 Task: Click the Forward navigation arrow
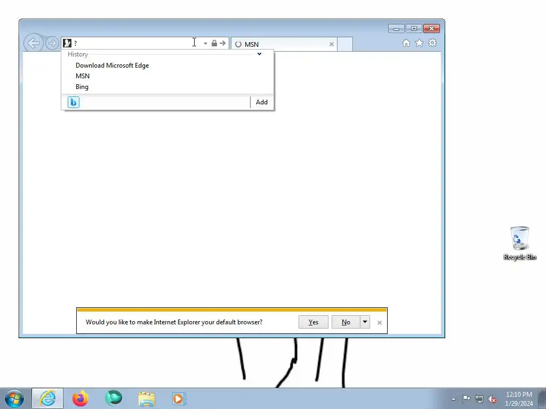point(52,44)
